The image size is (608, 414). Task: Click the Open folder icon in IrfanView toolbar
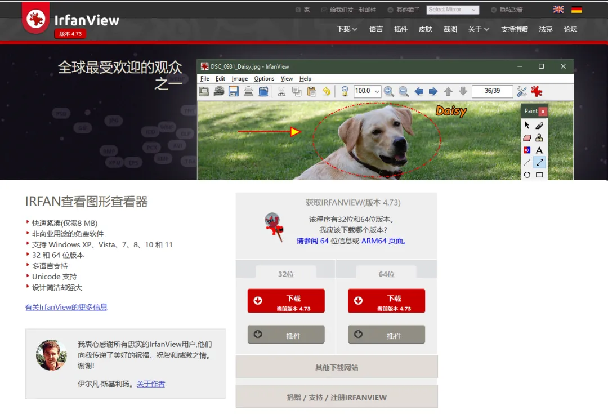coord(204,92)
